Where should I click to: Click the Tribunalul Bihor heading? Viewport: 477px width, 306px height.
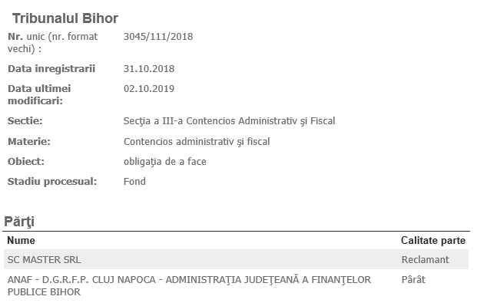tap(65, 18)
